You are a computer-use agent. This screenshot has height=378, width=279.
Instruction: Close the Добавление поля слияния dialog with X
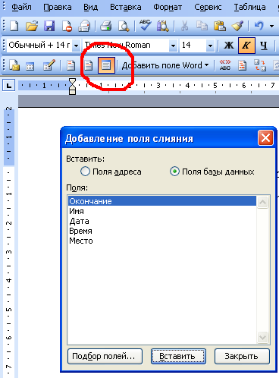coord(265,138)
